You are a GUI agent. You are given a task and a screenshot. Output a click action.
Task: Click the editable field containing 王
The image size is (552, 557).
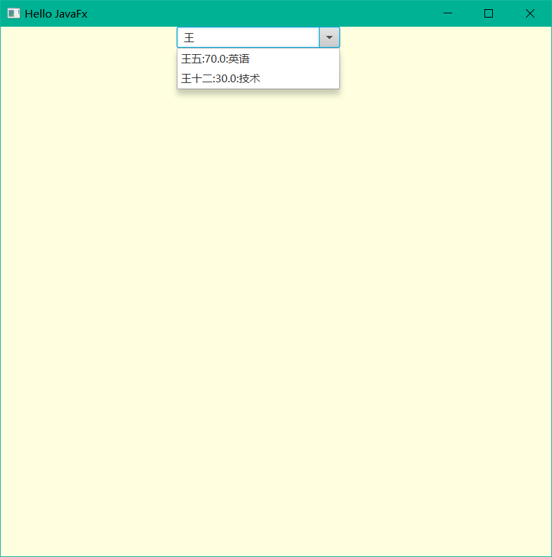(x=249, y=37)
